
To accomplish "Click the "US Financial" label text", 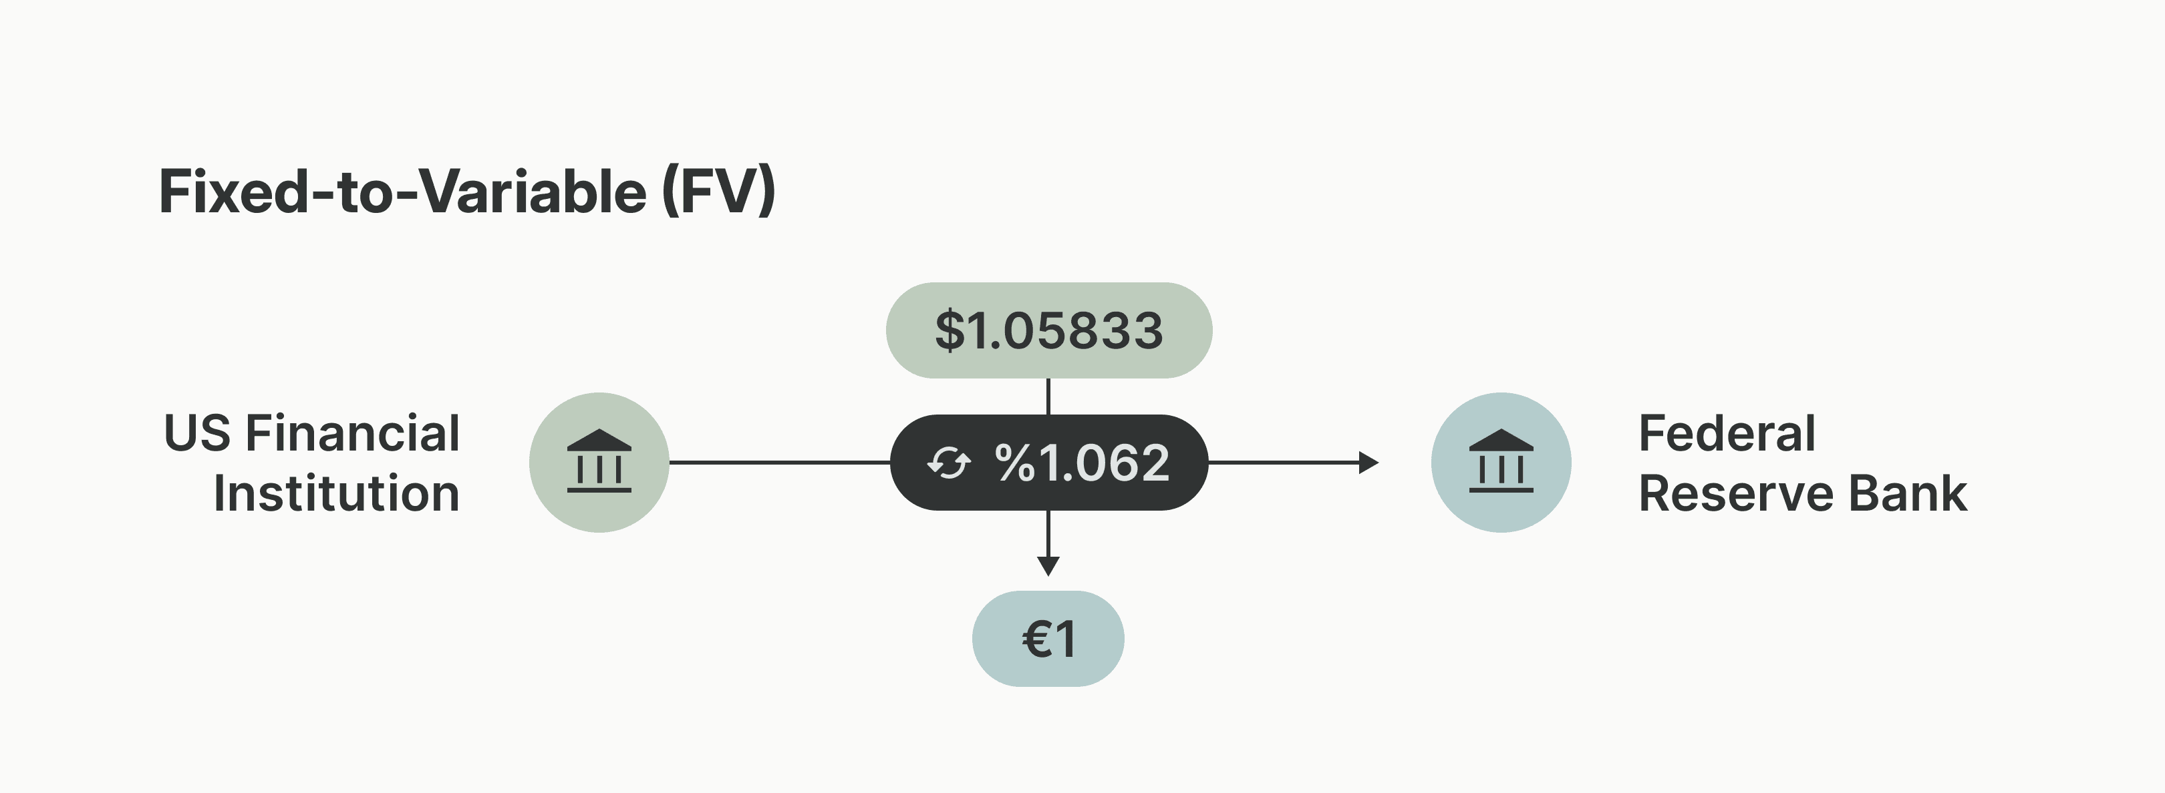I will point(312,434).
